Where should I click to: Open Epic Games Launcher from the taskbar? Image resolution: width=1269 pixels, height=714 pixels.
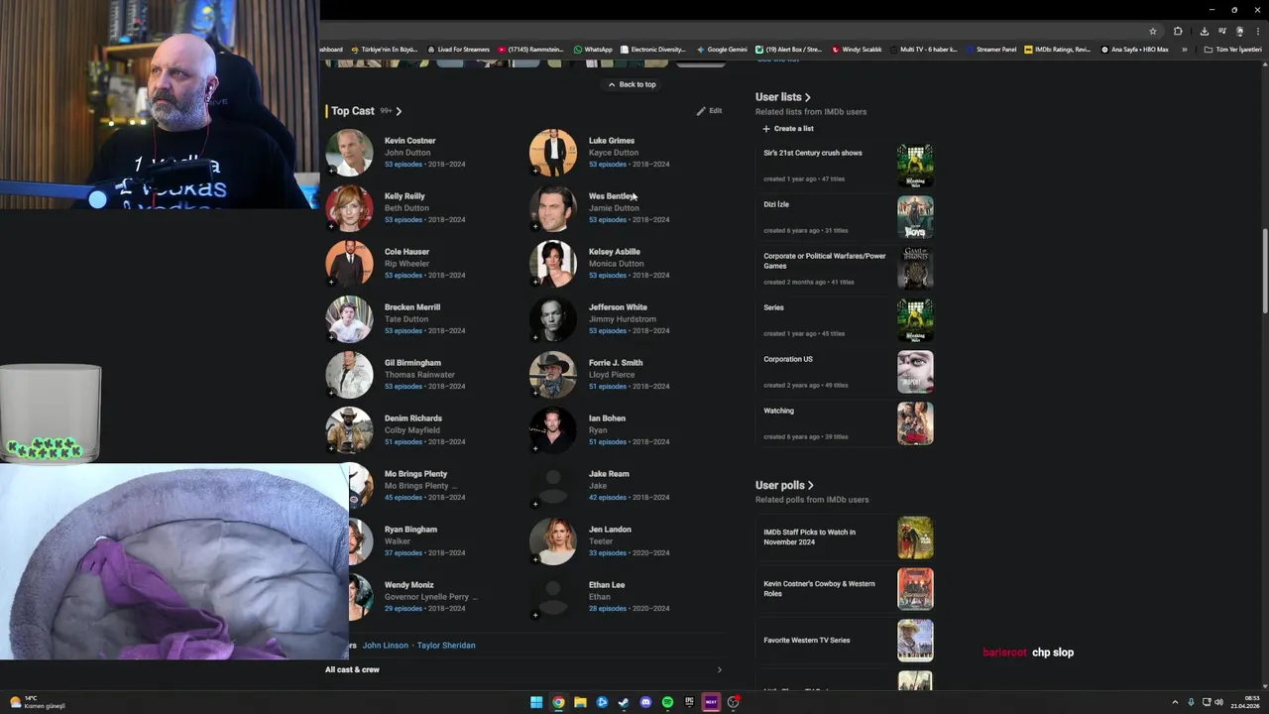(x=689, y=702)
